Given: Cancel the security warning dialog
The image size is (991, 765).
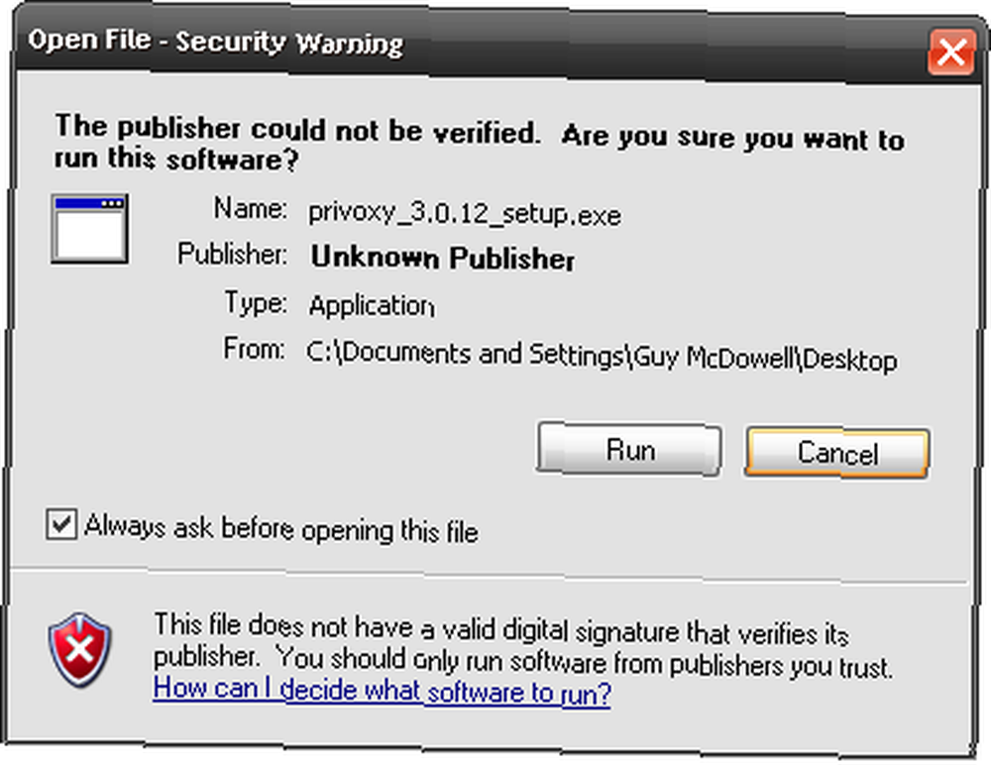Looking at the screenshot, I should 836,453.
